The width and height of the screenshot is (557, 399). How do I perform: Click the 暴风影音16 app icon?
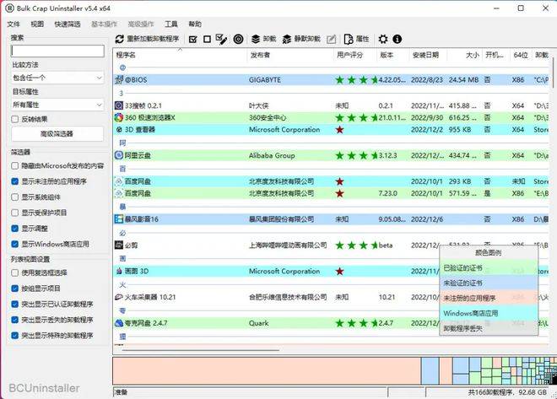tap(119, 219)
